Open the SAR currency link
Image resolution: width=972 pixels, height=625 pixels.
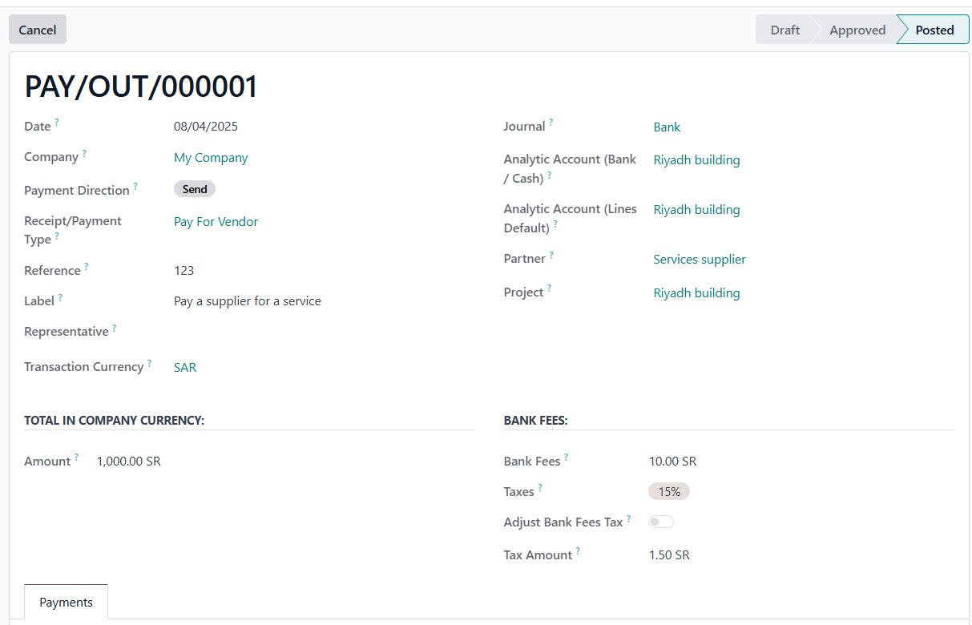pos(185,368)
